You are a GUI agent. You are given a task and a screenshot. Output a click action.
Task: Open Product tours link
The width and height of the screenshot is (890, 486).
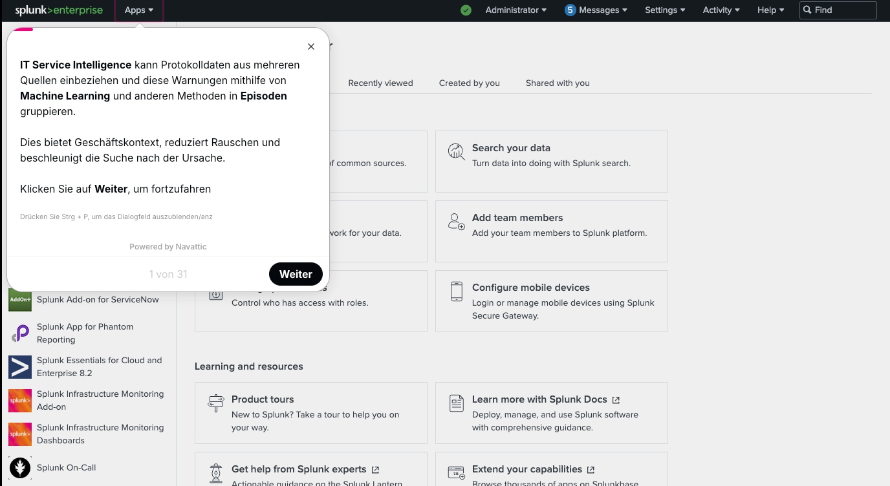click(263, 399)
